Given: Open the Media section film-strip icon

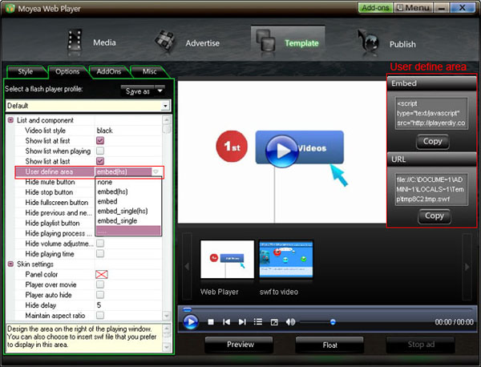Looking at the screenshot, I should click(x=75, y=40).
